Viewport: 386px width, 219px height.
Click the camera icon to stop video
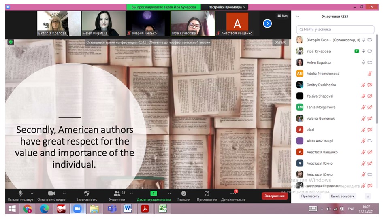coord(51,193)
